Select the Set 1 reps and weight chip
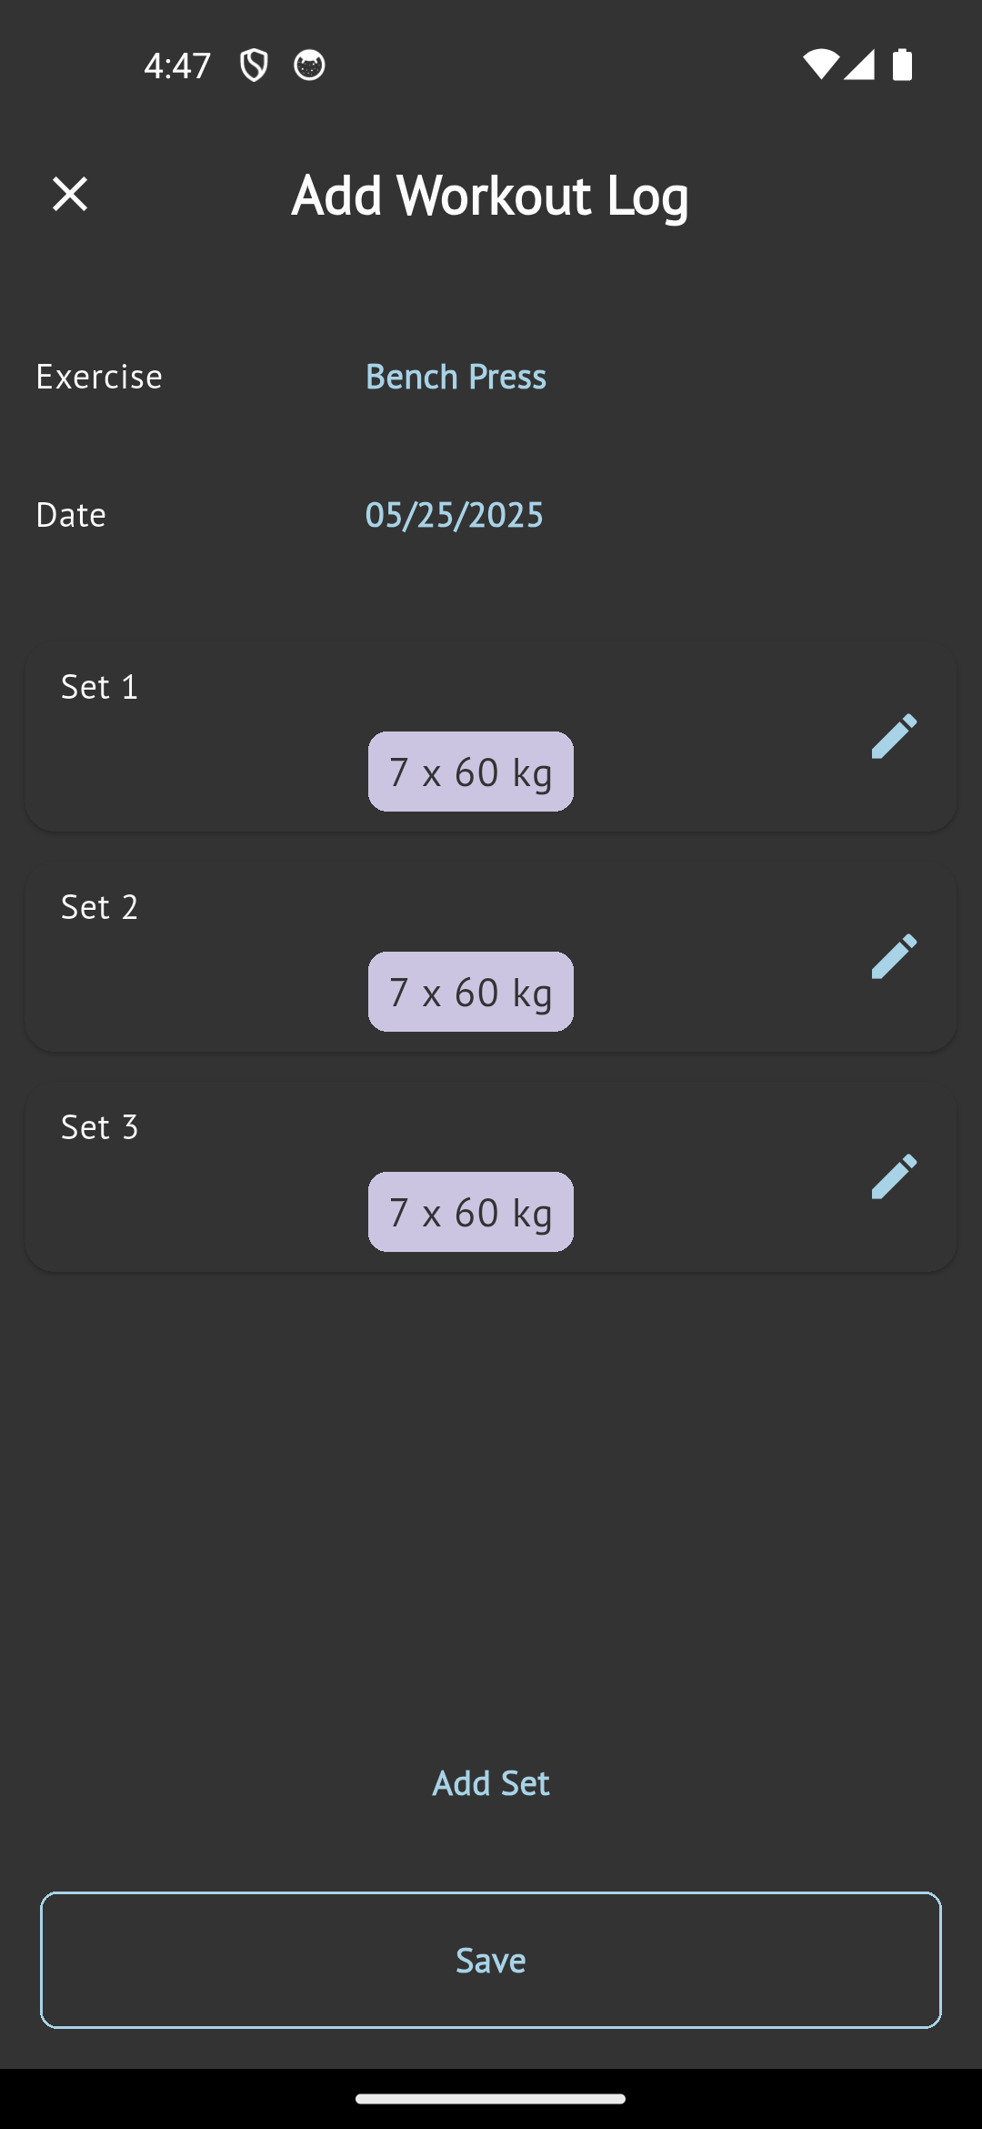The image size is (982, 2129). pyautogui.click(x=470, y=772)
